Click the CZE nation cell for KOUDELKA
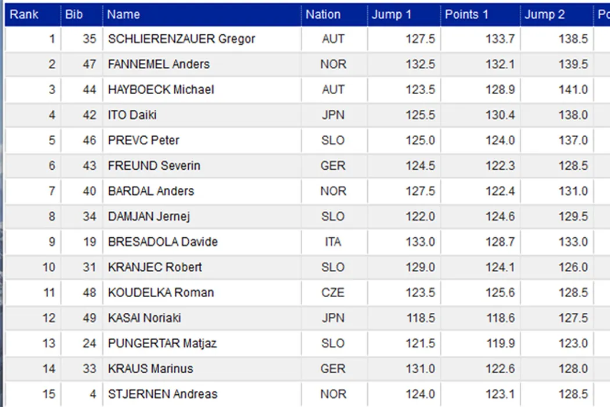The width and height of the screenshot is (610, 407). (333, 292)
